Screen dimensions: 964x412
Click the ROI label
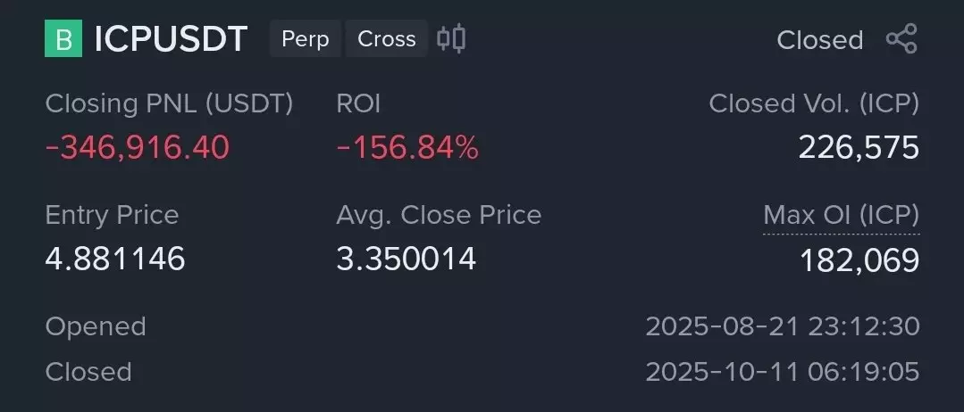[358, 103]
